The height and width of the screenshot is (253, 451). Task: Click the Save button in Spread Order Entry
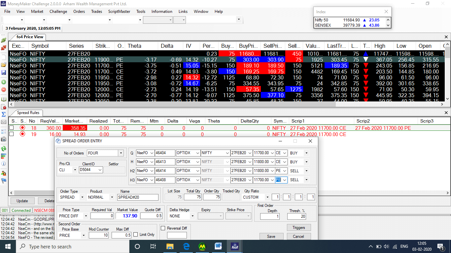(271, 236)
